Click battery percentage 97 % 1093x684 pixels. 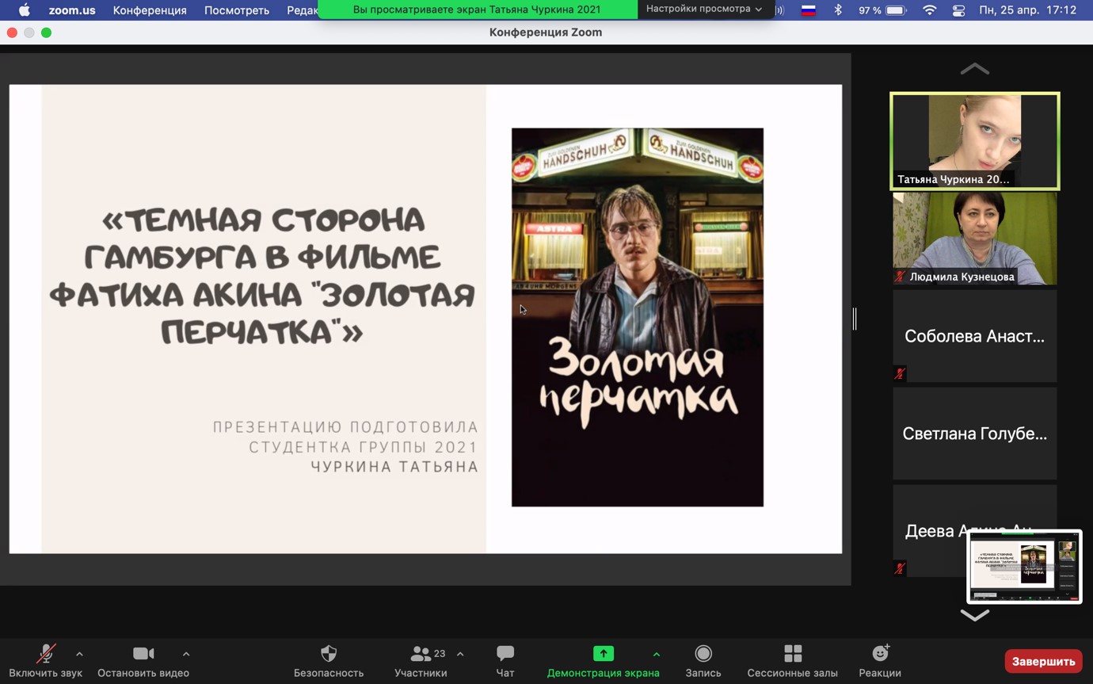point(870,10)
